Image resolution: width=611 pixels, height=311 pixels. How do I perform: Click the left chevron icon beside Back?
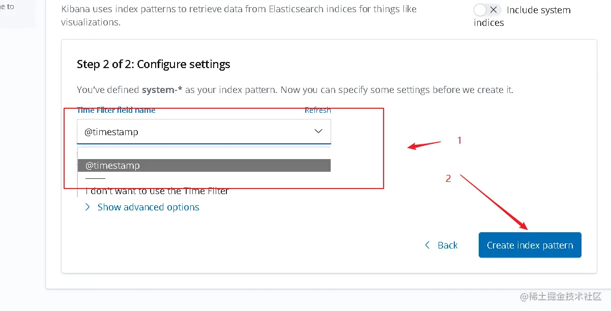[x=427, y=245]
